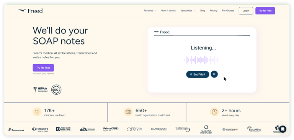Click the hospital icon beside 650+
Image resolution: width=294 pixels, height=140 pixels.
(128, 112)
